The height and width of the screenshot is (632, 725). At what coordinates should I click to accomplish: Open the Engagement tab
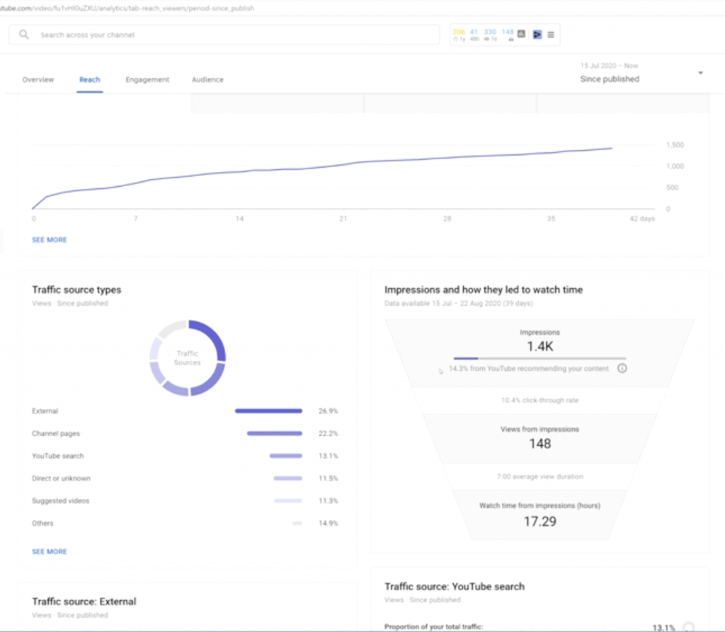[147, 79]
